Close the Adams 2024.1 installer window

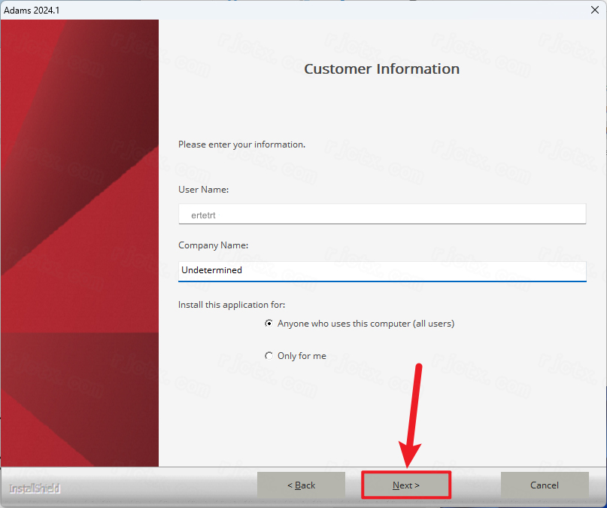click(x=595, y=10)
